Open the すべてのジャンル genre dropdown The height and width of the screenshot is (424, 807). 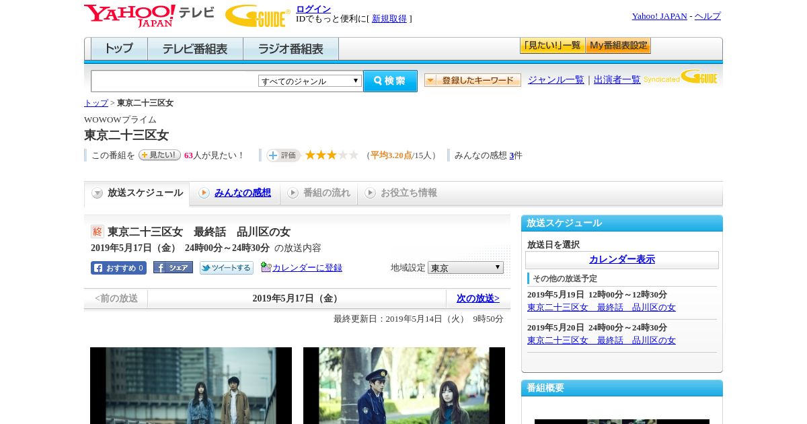[x=310, y=81]
